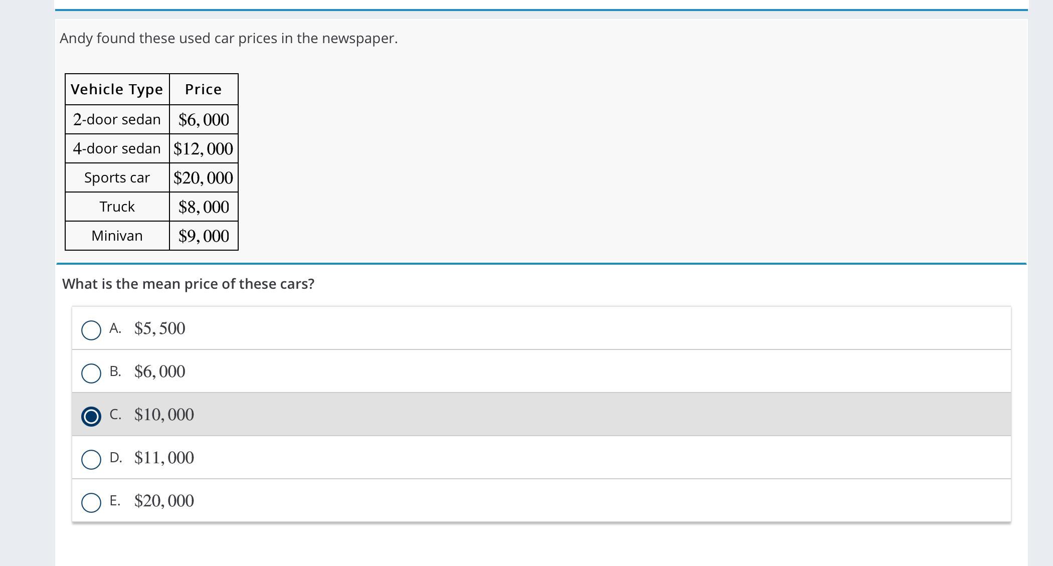Click the $11,000 answer text

tap(164, 458)
